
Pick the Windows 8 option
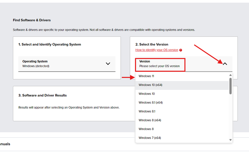coord(146,129)
